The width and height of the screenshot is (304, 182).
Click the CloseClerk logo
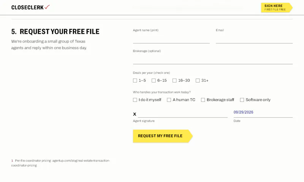pos(30,7)
